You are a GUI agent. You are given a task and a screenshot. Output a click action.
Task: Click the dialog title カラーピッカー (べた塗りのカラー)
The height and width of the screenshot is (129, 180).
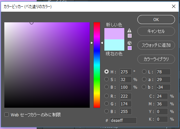point(28,7)
